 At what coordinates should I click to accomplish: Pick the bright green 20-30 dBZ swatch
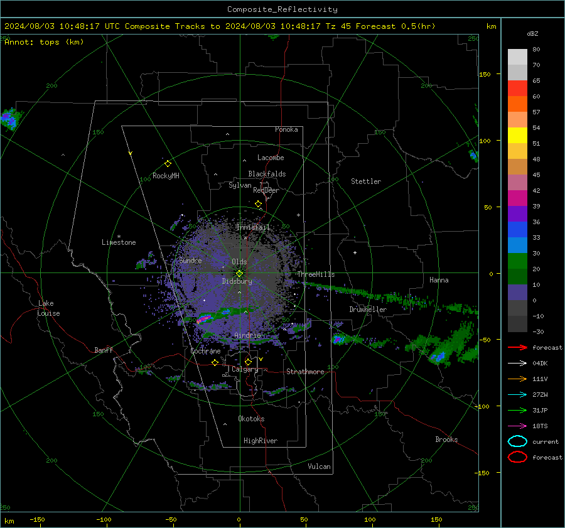[517, 261]
